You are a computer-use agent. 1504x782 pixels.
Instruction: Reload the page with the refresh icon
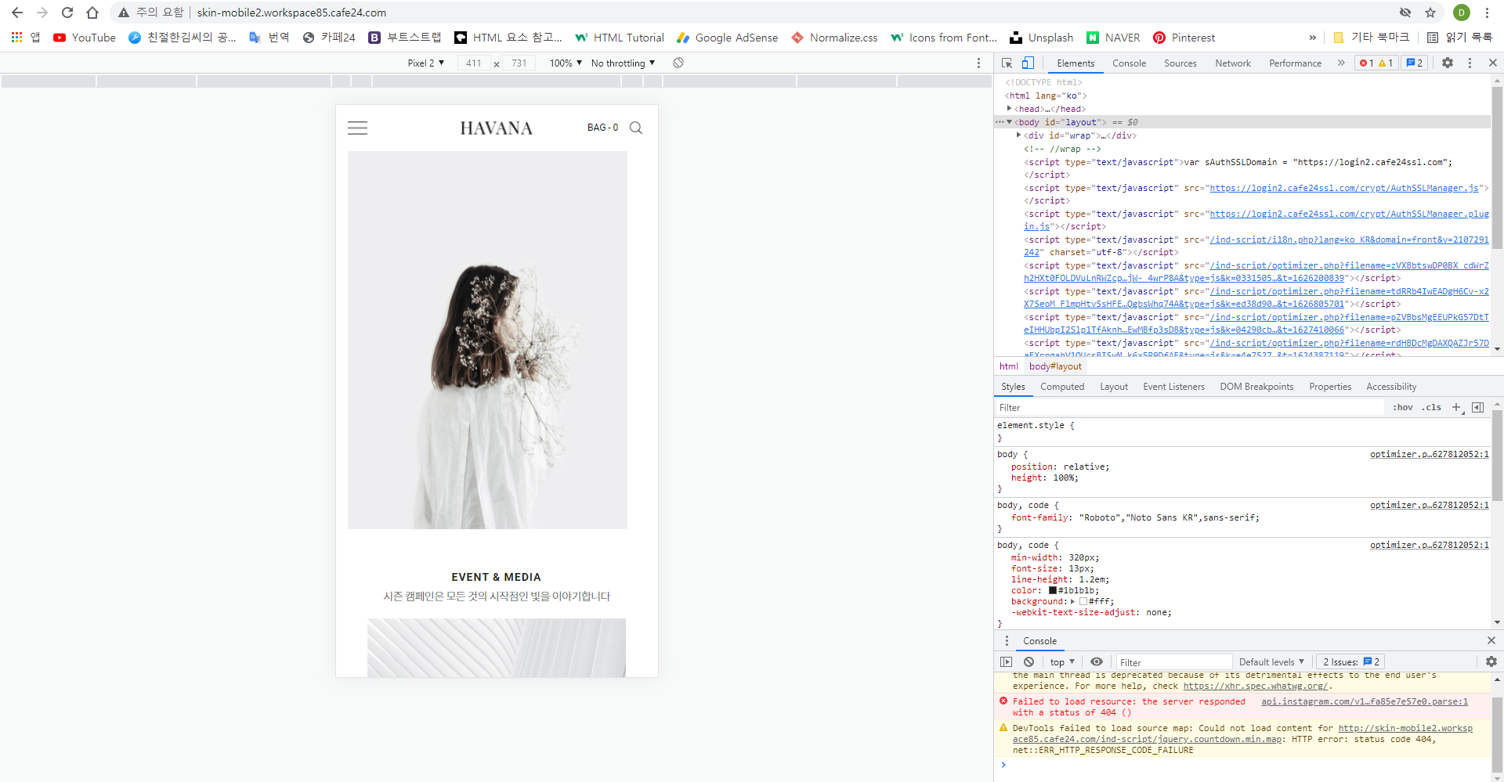pos(67,13)
